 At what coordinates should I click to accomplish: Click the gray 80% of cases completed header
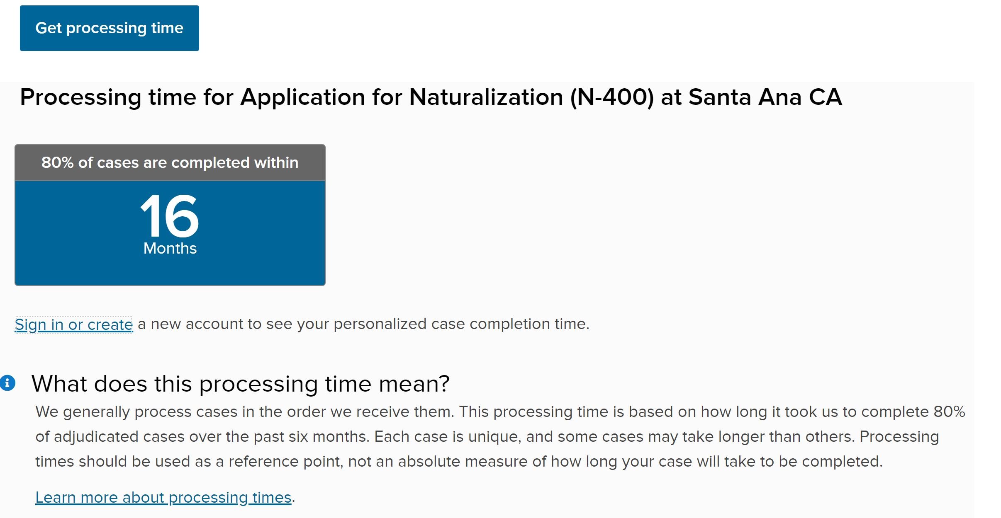(170, 163)
